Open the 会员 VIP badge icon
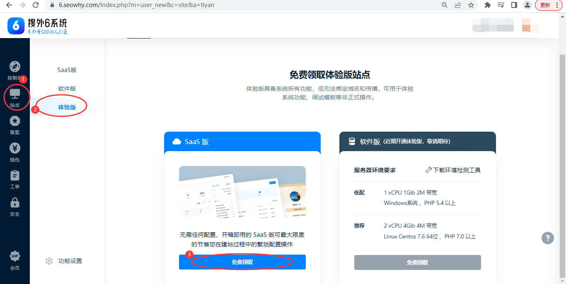 tap(15, 256)
